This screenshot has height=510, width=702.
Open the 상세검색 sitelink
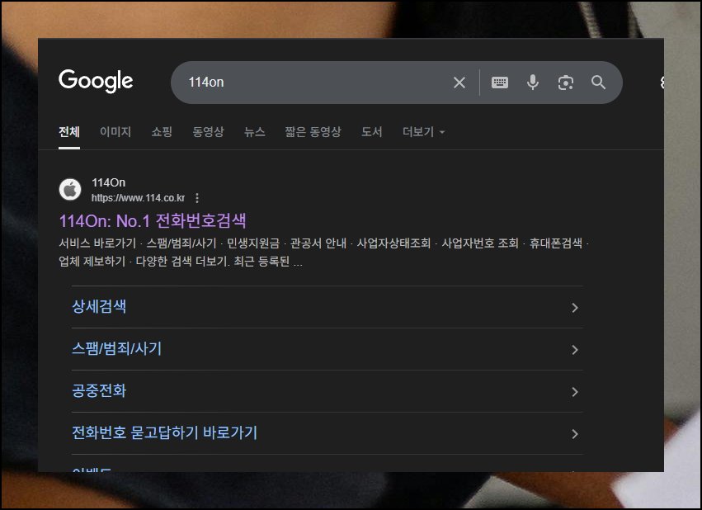[x=99, y=307]
